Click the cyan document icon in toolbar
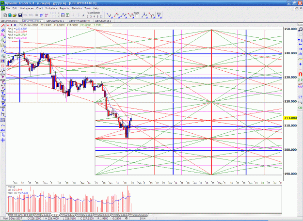Viewport: 303px width, 221px height. point(10,15)
